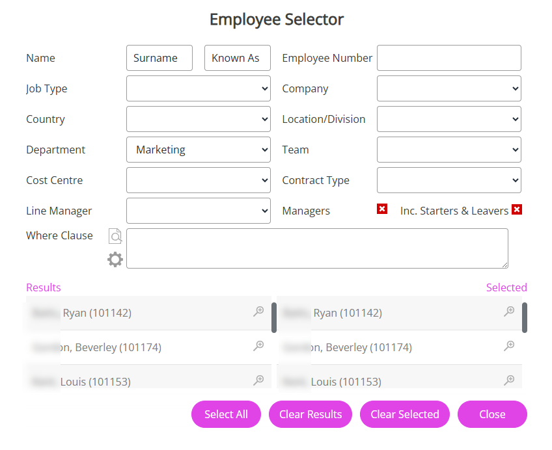Expand the Job Type dropdown

coord(199,88)
